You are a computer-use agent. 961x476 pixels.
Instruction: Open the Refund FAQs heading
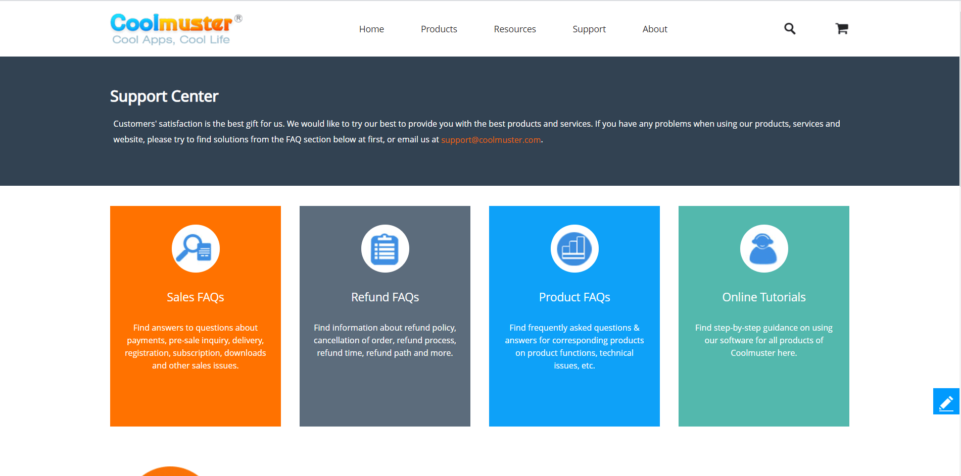tap(385, 297)
